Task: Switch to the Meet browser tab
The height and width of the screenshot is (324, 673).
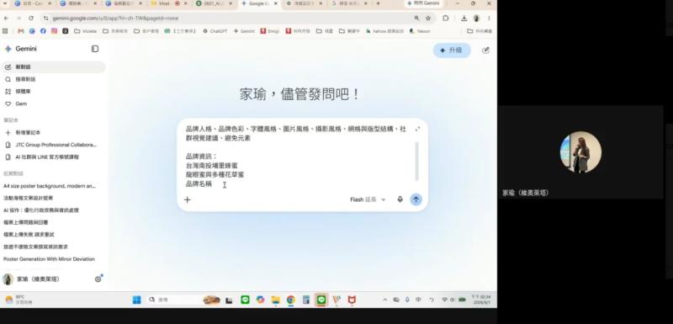Action: [x=169, y=3]
